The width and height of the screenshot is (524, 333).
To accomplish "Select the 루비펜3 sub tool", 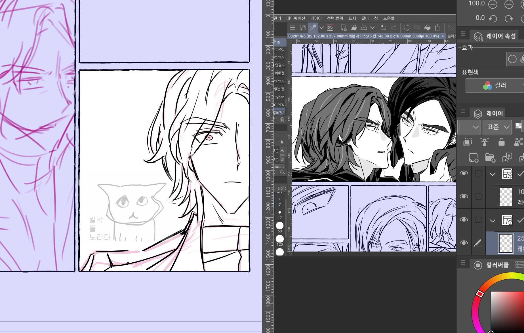I will click(279, 113).
